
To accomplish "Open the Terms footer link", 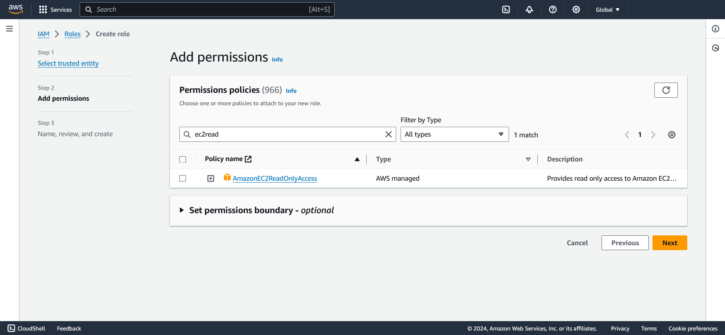I will point(649,329).
